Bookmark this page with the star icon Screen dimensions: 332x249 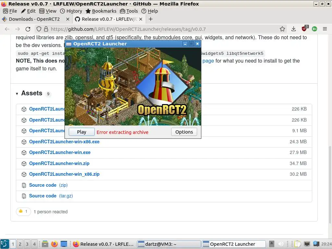[x=282, y=29]
